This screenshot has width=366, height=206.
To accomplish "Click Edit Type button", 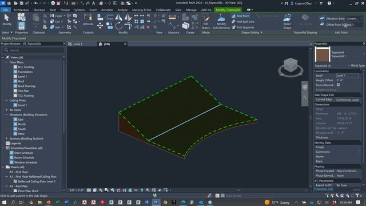I will [x=358, y=66].
